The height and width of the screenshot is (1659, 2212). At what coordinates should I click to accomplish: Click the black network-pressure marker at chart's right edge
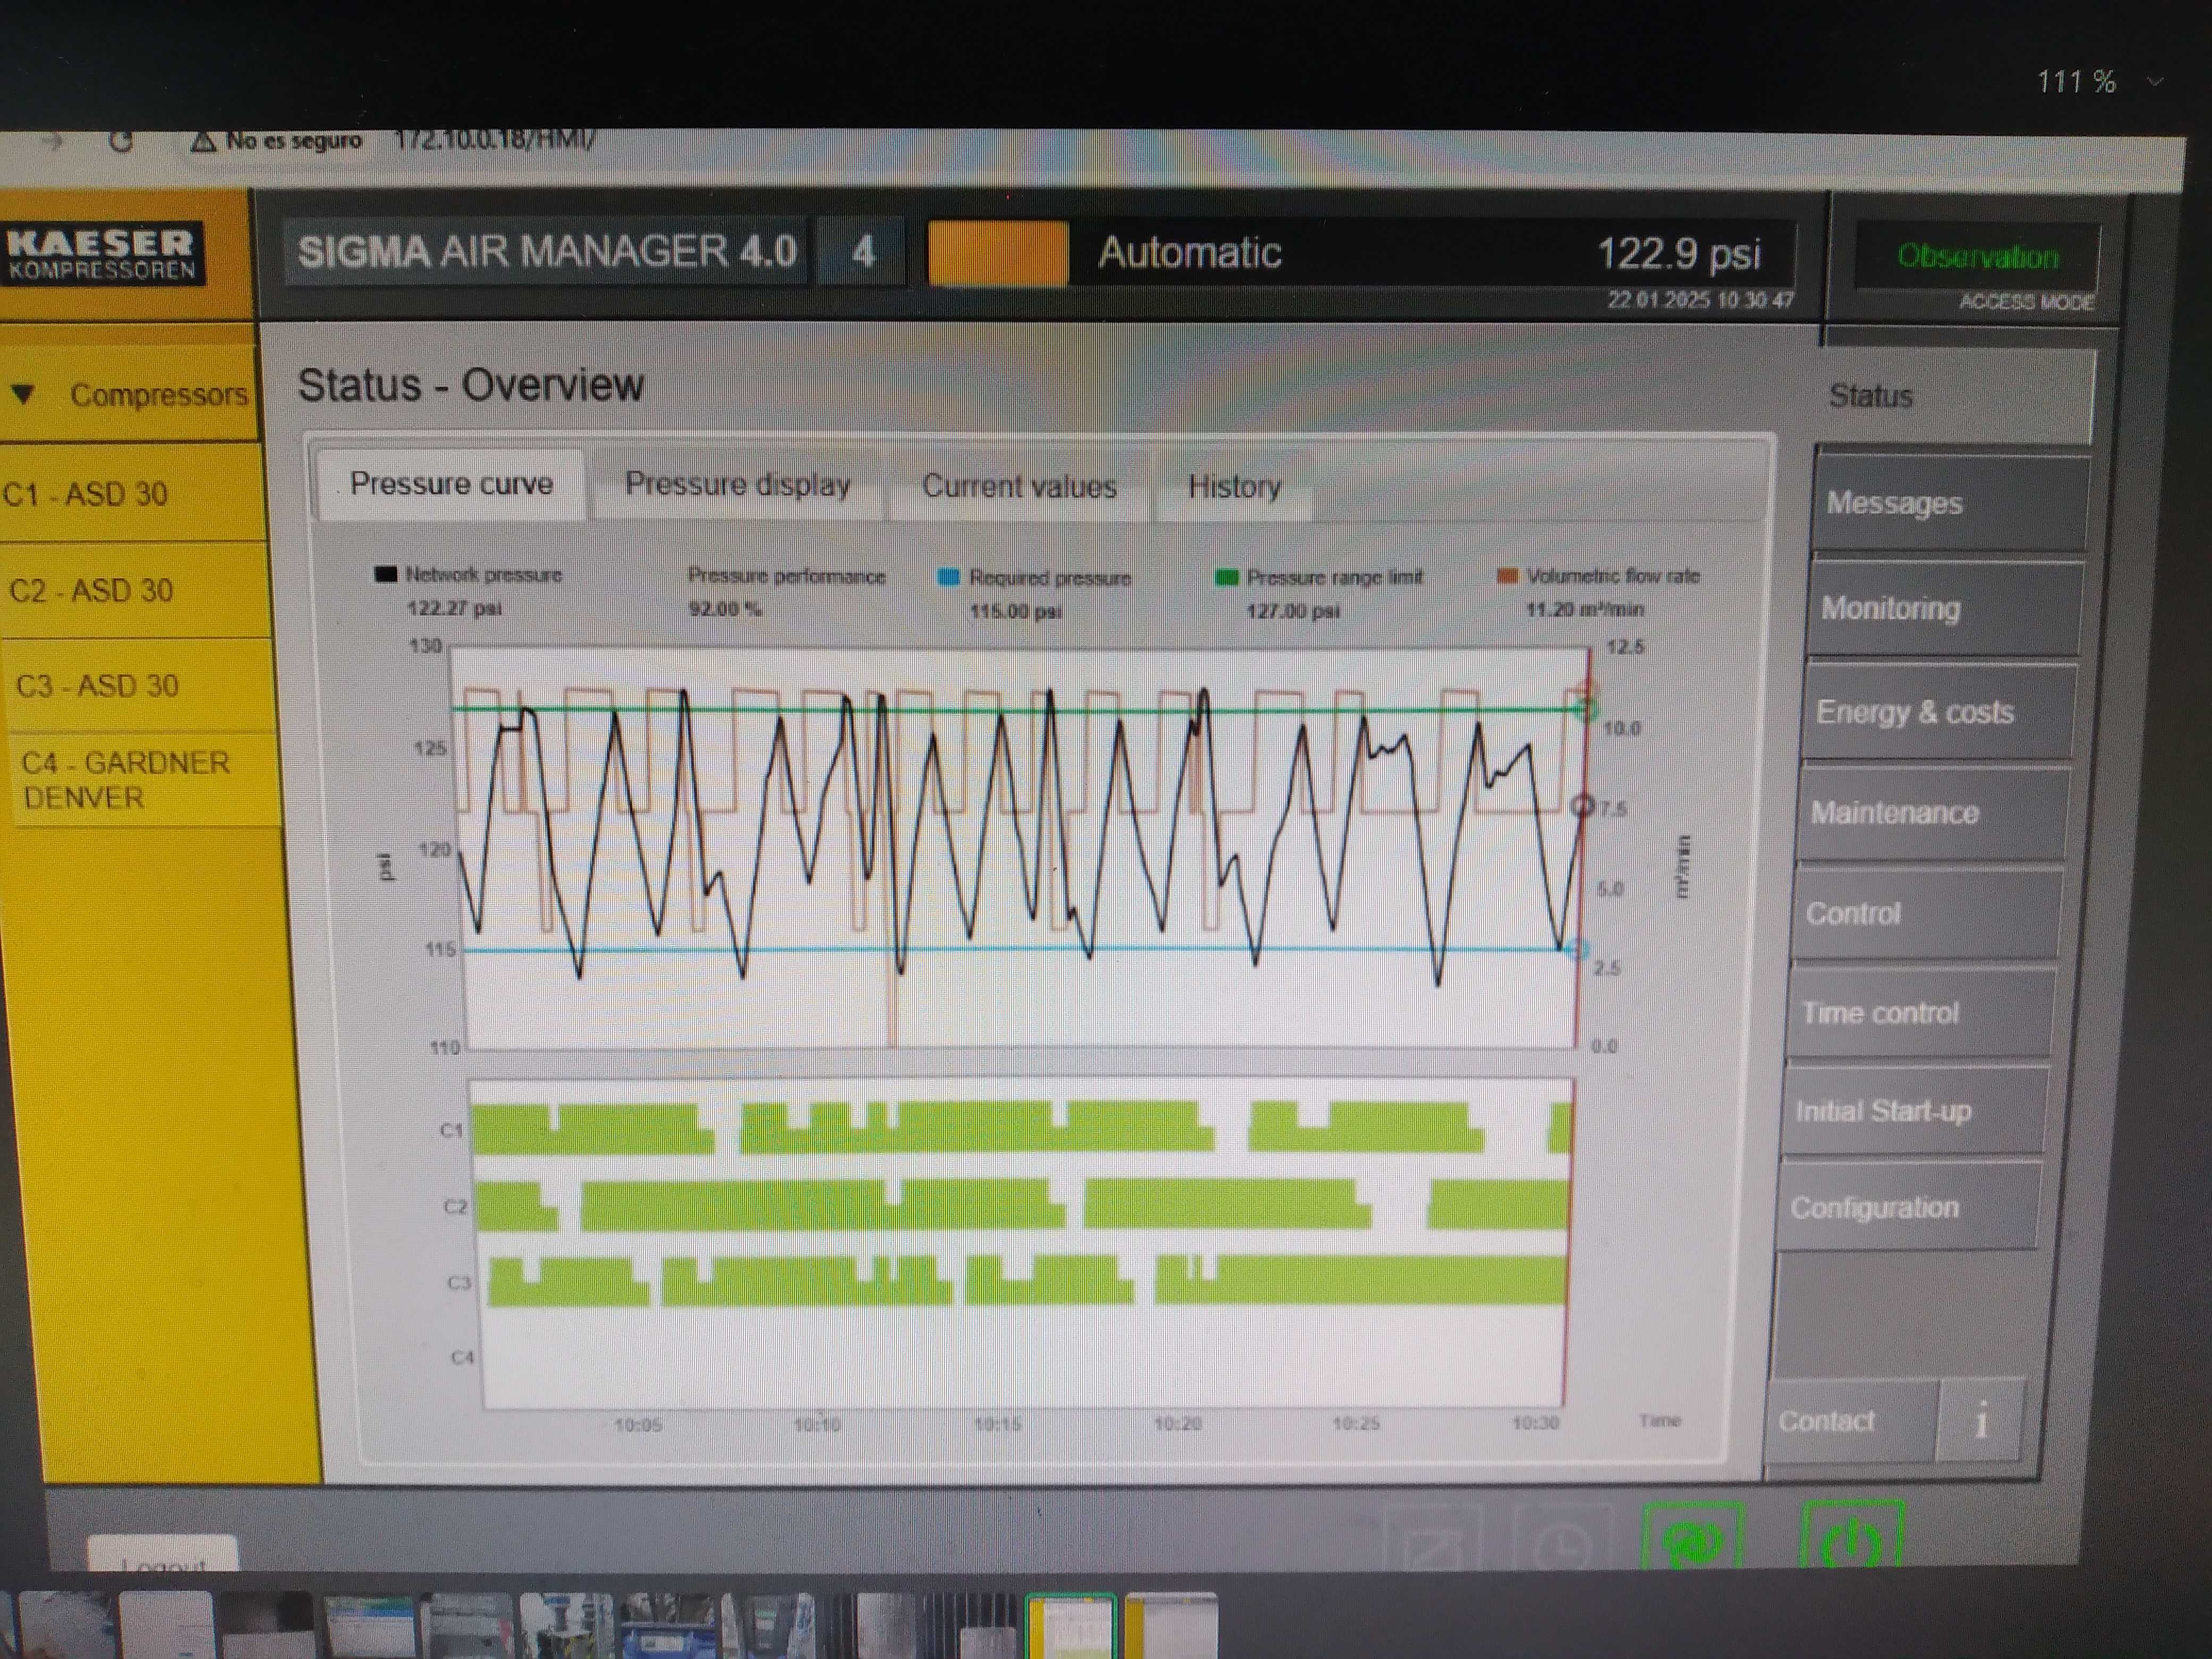pos(1582,806)
